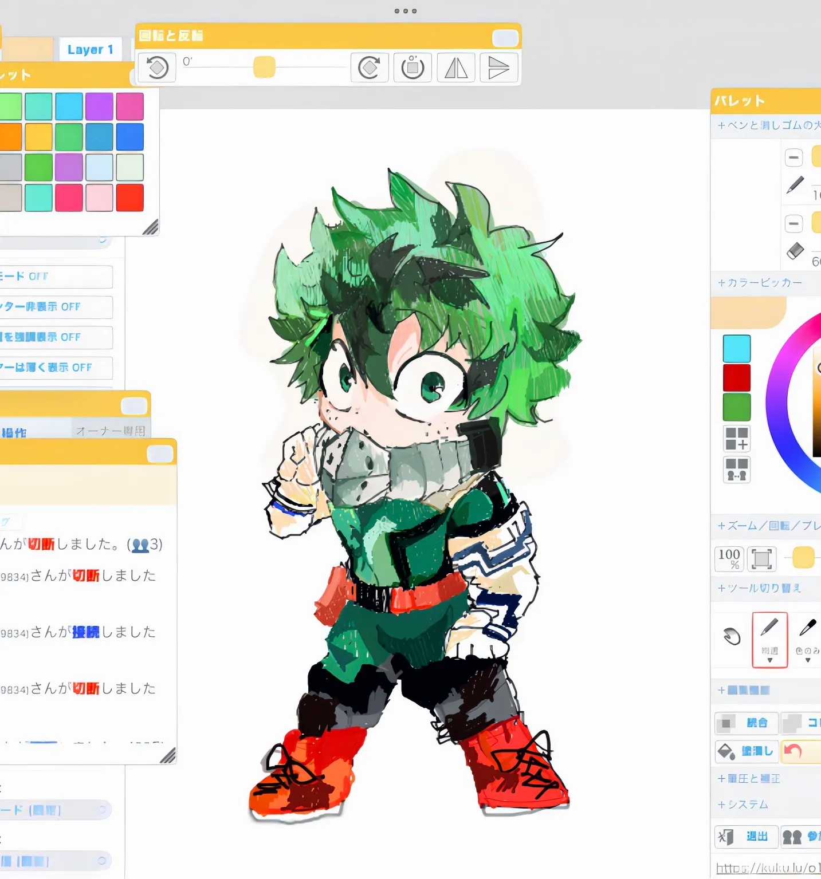Grab the color palette window corner grip
Screen dimensions: 821x879
(x=150, y=227)
